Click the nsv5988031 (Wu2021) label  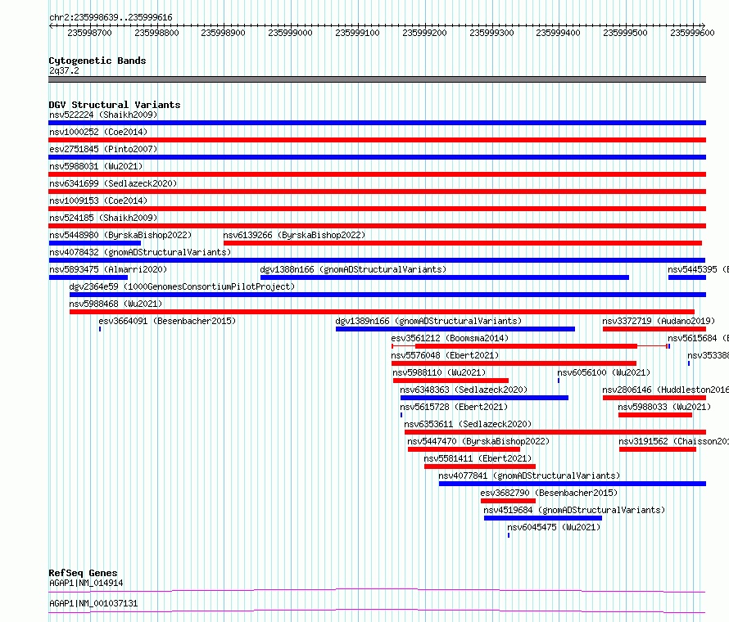(x=96, y=166)
